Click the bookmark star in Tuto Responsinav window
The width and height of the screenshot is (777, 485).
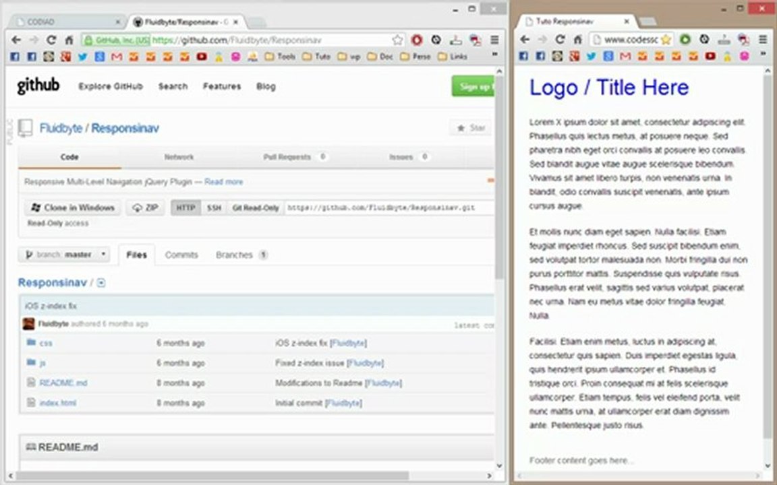click(666, 40)
